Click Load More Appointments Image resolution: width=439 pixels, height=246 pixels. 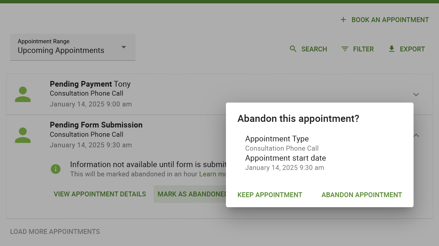pos(55,231)
